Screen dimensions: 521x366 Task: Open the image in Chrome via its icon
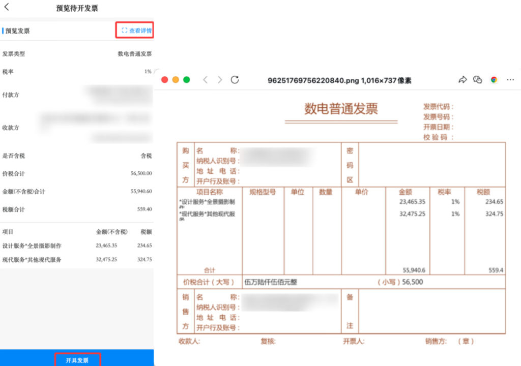coord(494,80)
